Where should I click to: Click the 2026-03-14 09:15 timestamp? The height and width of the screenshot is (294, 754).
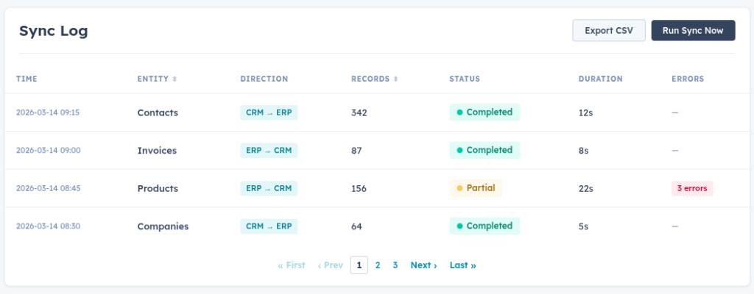click(x=48, y=112)
